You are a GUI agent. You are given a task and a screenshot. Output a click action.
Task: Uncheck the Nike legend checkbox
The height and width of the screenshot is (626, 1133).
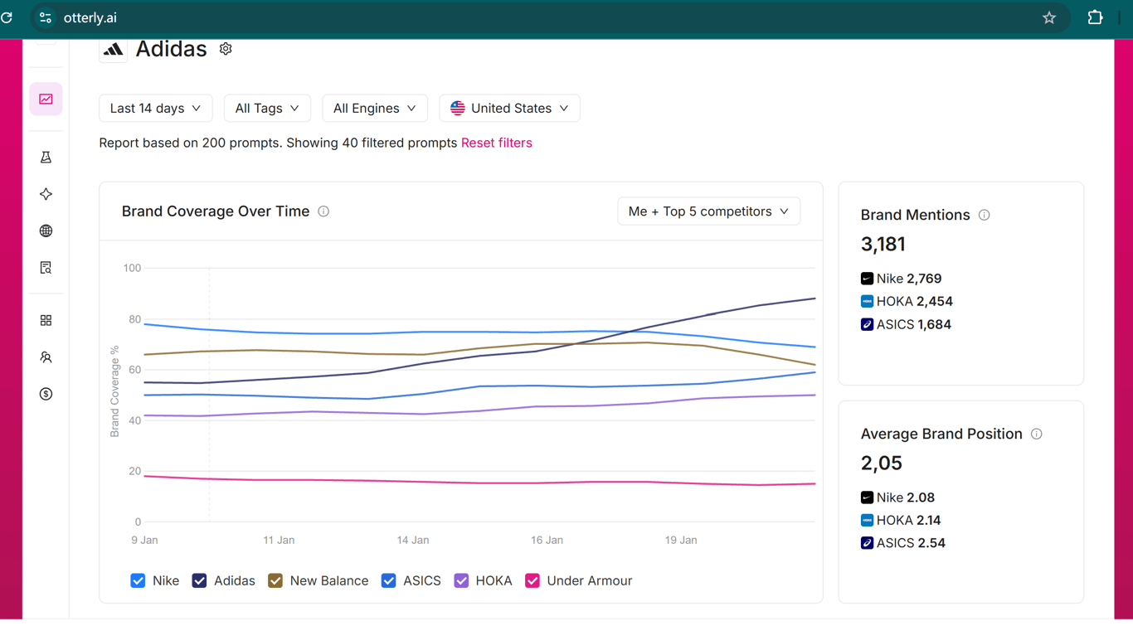(138, 580)
